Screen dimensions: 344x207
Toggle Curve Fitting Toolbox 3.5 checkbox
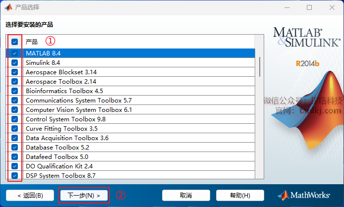coord(14,128)
